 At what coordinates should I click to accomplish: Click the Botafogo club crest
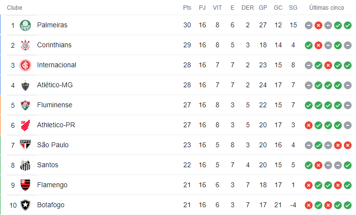pos(25,205)
